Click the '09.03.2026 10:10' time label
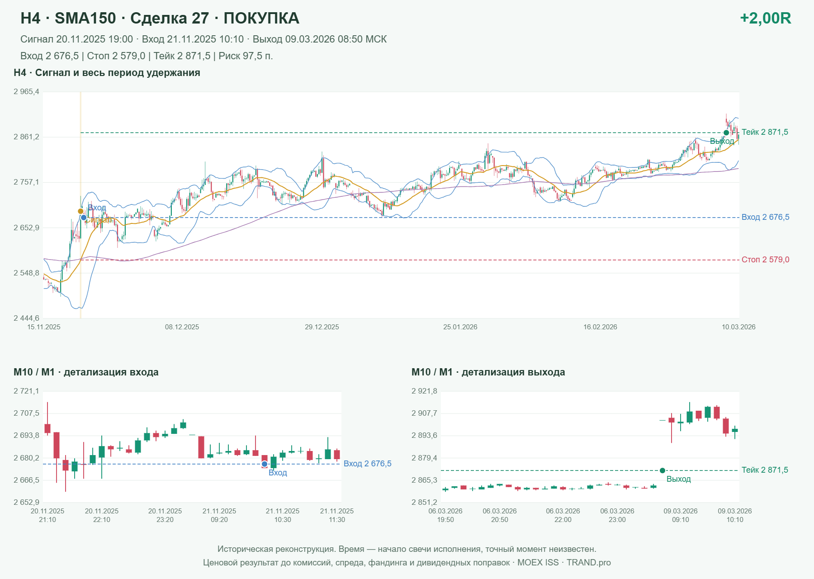Image resolution: width=814 pixels, height=579 pixels. (735, 515)
